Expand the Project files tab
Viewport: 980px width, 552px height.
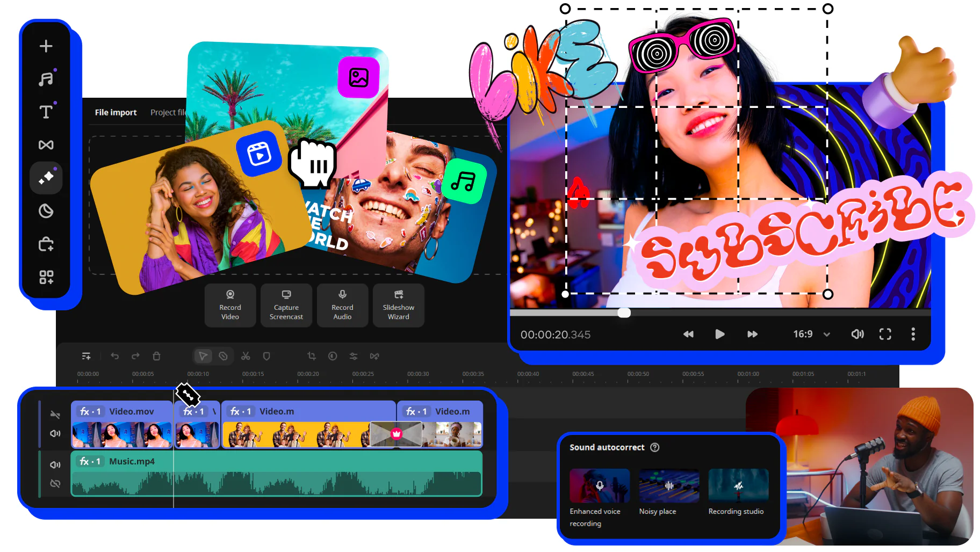point(168,112)
